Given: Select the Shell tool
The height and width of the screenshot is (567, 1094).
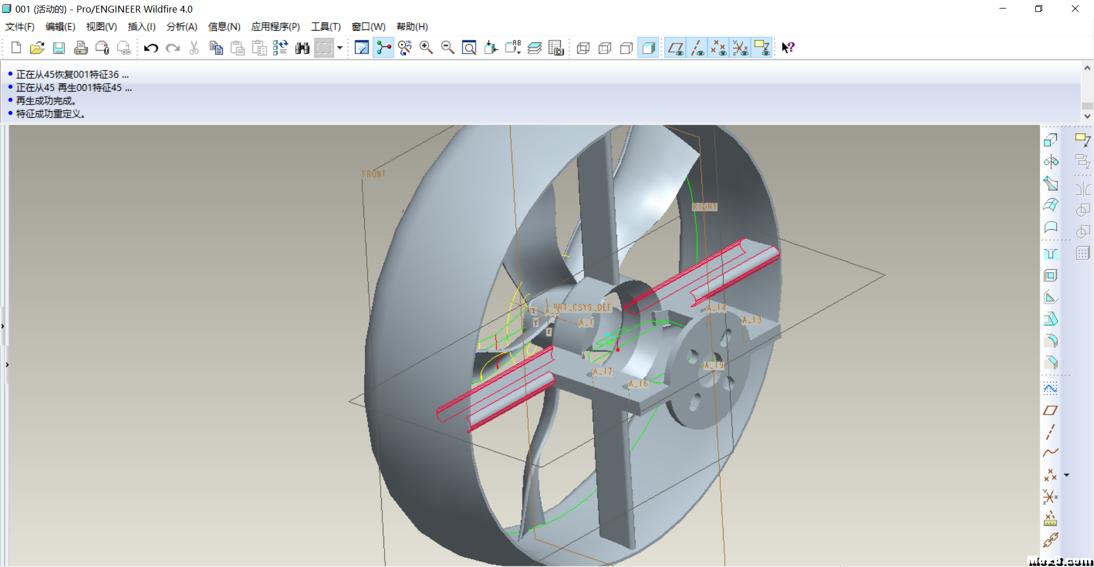Looking at the screenshot, I should point(1051,276).
